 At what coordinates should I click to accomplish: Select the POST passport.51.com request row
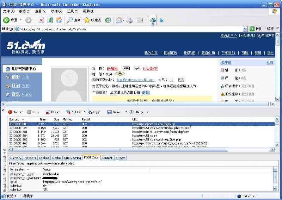coord(142,124)
